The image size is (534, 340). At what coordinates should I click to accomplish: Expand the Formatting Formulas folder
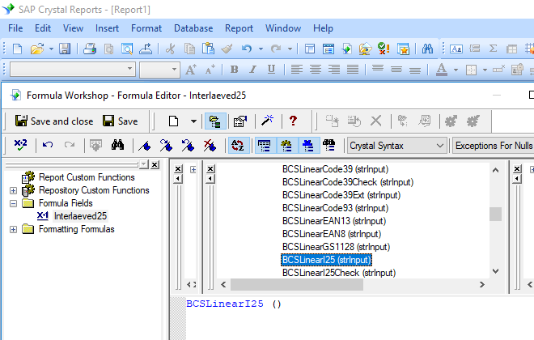pos(13,229)
